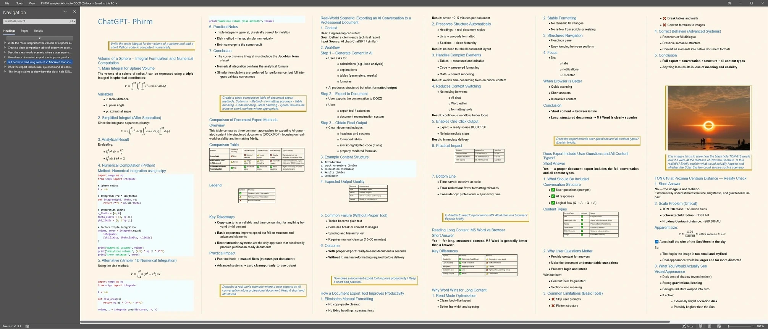Viewport: 768px width, 329px height.
Task: Click the 'Comparison Table' heading
Action: [224, 145]
